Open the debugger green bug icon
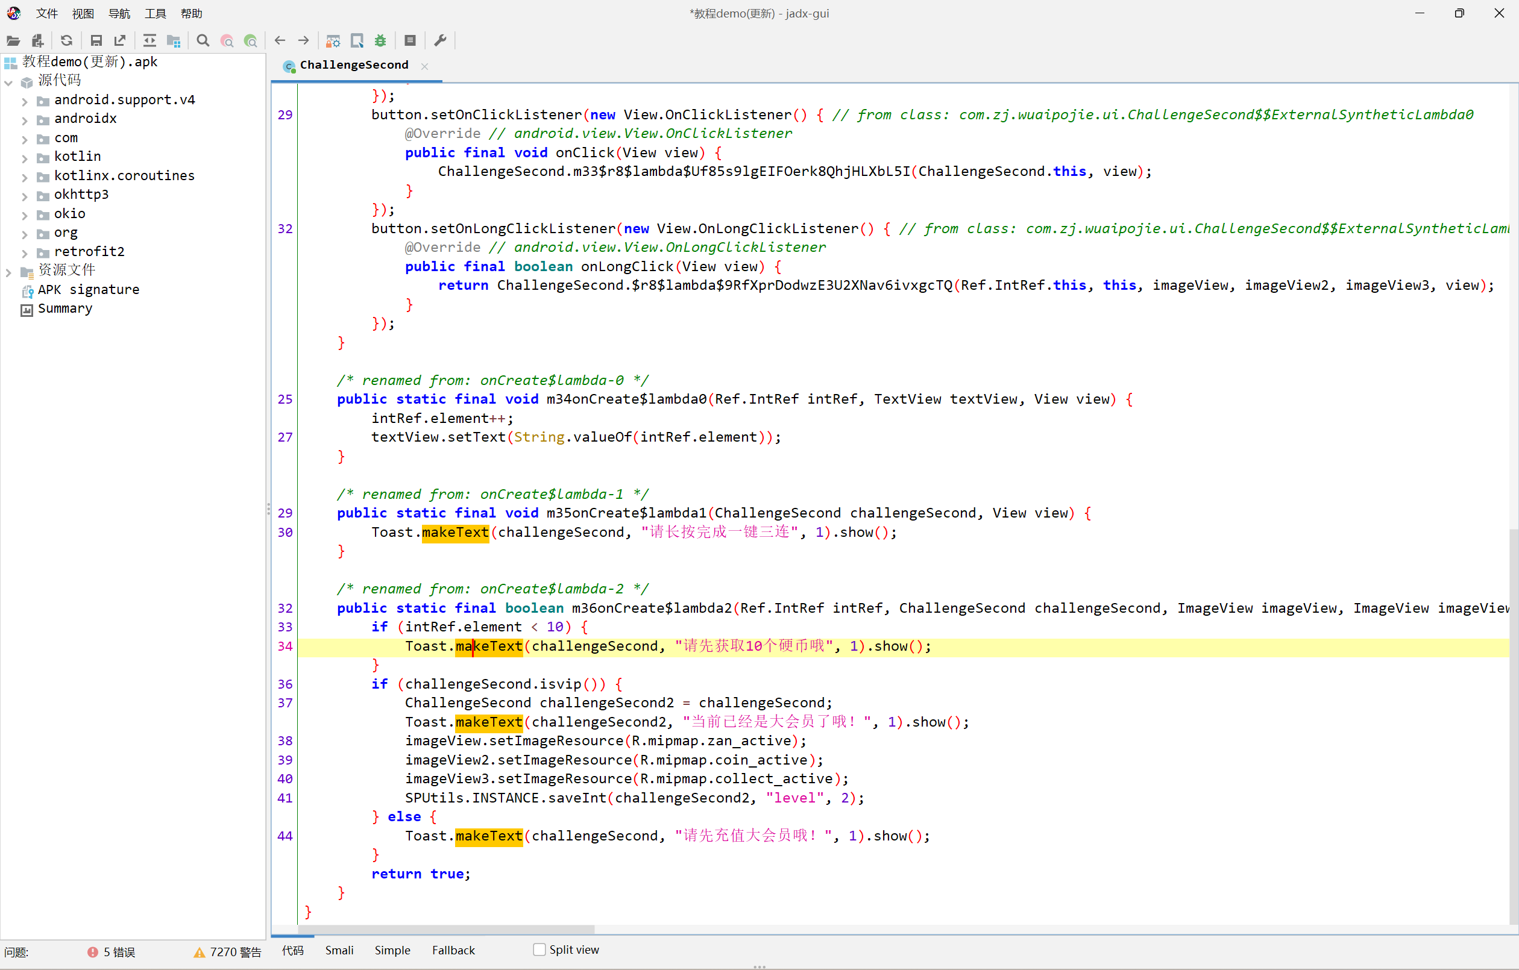The width and height of the screenshot is (1519, 970). pos(380,41)
